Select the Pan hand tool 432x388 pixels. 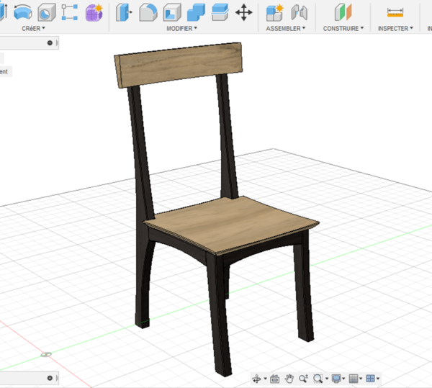[289, 379]
